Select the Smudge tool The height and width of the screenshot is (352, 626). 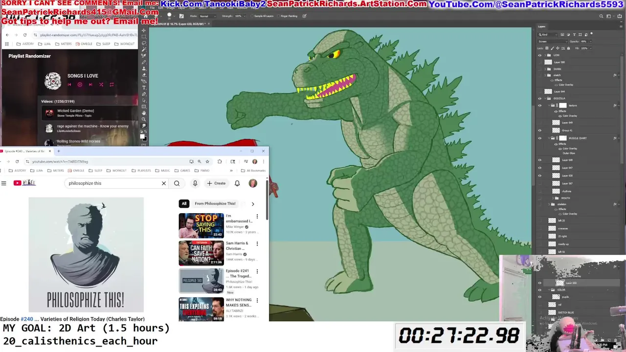click(x=143, y=126)
